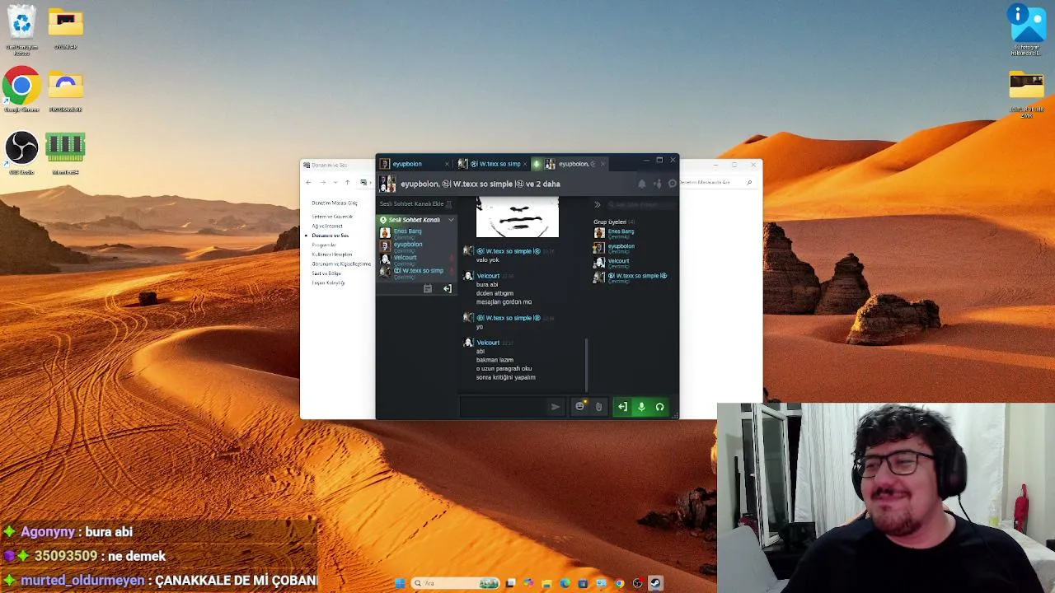Leave the voice channel from the sidebar
Screen dimensions: 1055x593
pyautogui.click(x=447, y=289)
